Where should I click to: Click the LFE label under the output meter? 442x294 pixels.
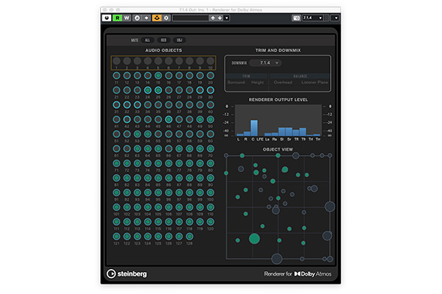pyautogui.click(x=260, y=139)
